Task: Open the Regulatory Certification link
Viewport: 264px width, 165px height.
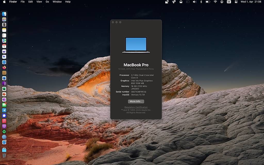Action: (x=136, y=107)
